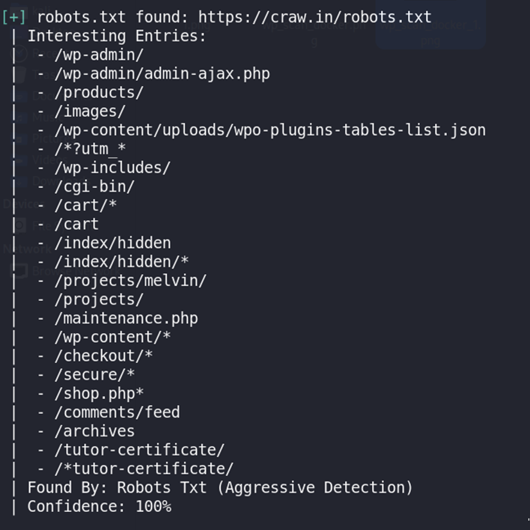The height and width of the screenshot is (530, 530).
Task: Select the /checkout/* path line
Action: [103, 356]
